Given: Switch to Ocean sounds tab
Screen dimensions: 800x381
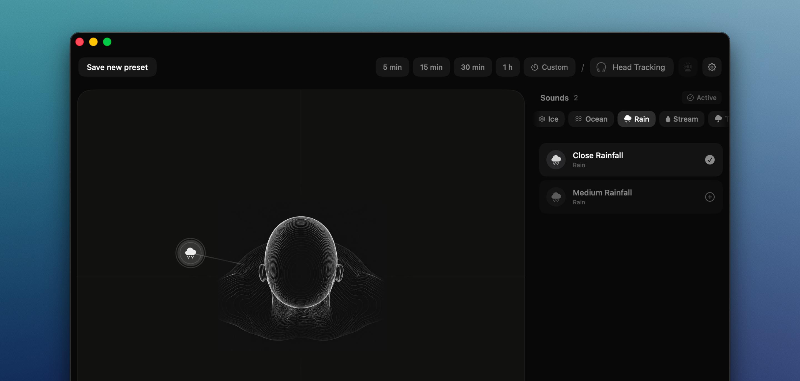Looking at the screenshot, I should (591, 119).
